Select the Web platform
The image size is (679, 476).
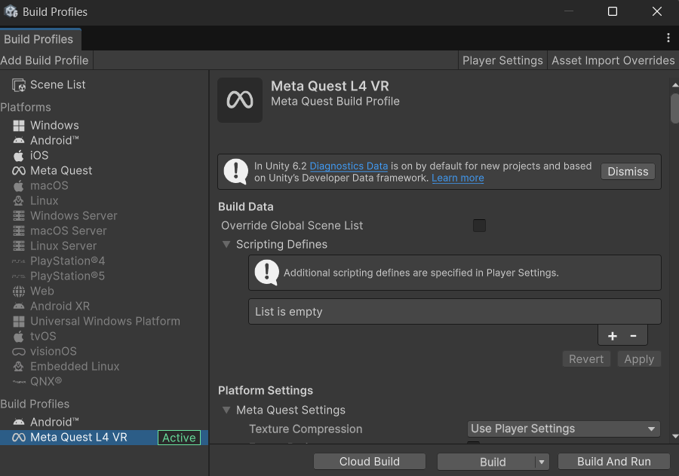42,291
